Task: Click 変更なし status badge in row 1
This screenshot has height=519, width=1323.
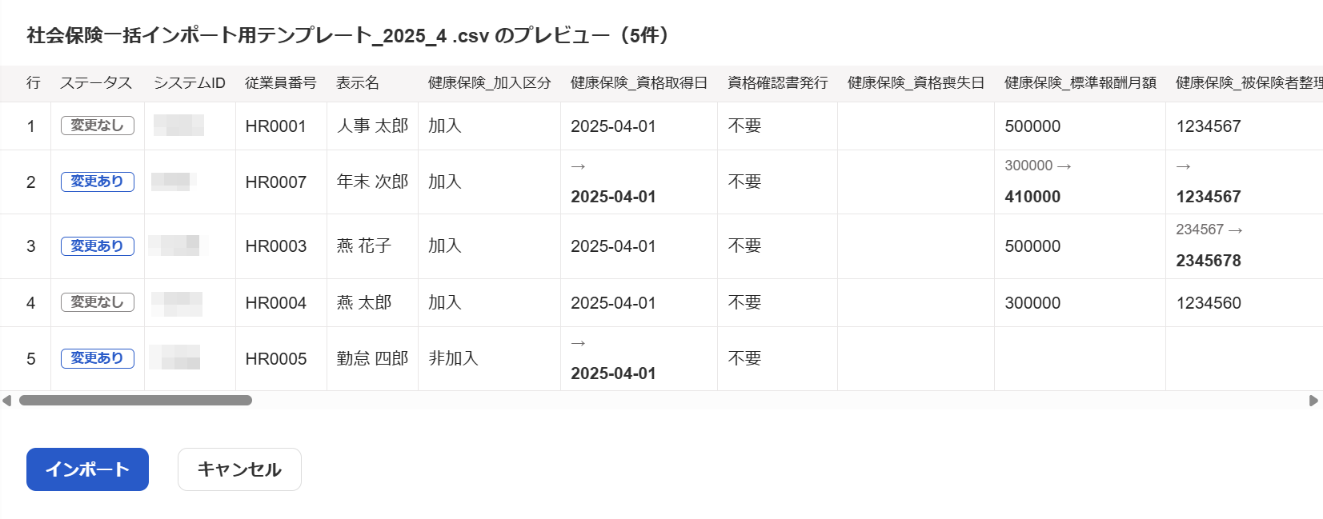Action: pos(97,126)
